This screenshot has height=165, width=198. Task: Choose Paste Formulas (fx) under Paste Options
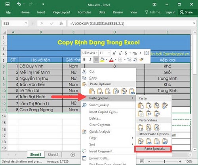108,91
